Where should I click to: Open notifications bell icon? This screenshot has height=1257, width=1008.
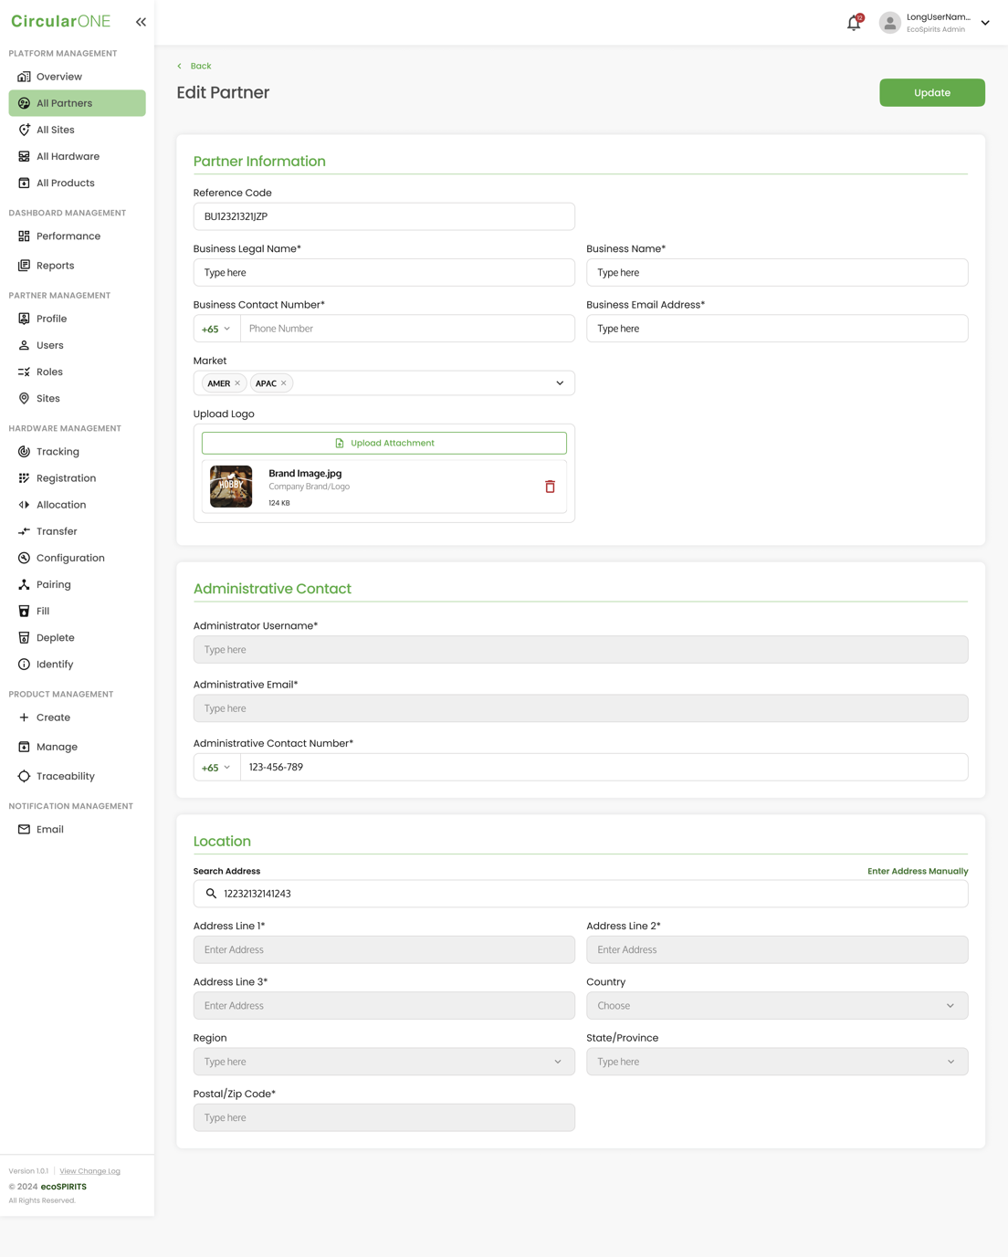[854, 23]
